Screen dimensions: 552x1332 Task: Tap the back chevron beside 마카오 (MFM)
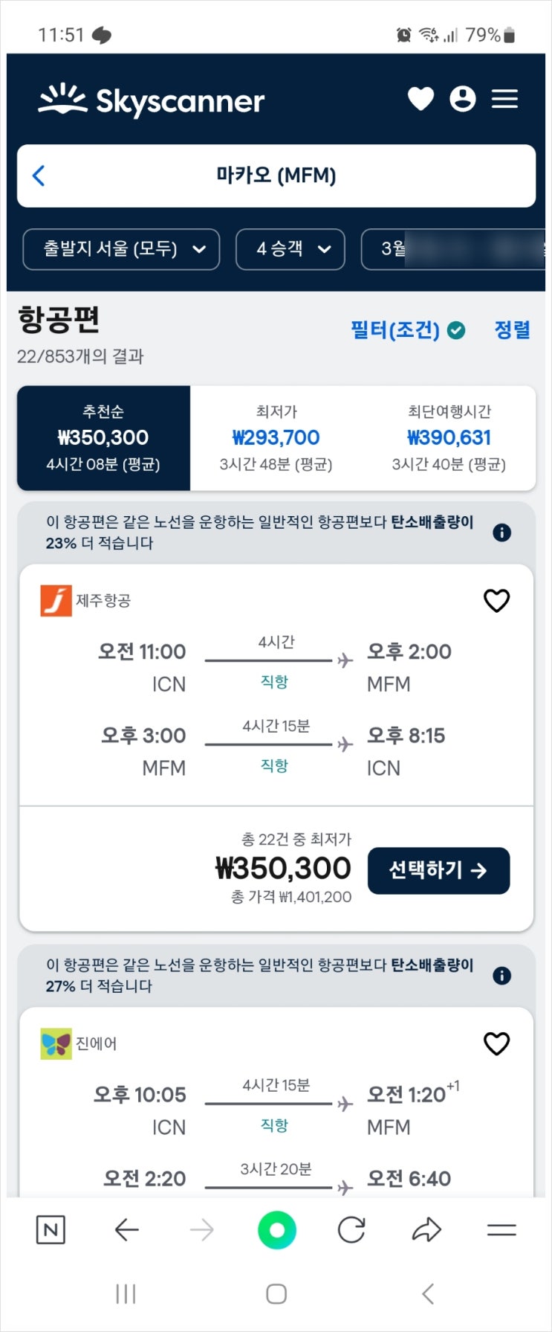click(x=39, y=176)
